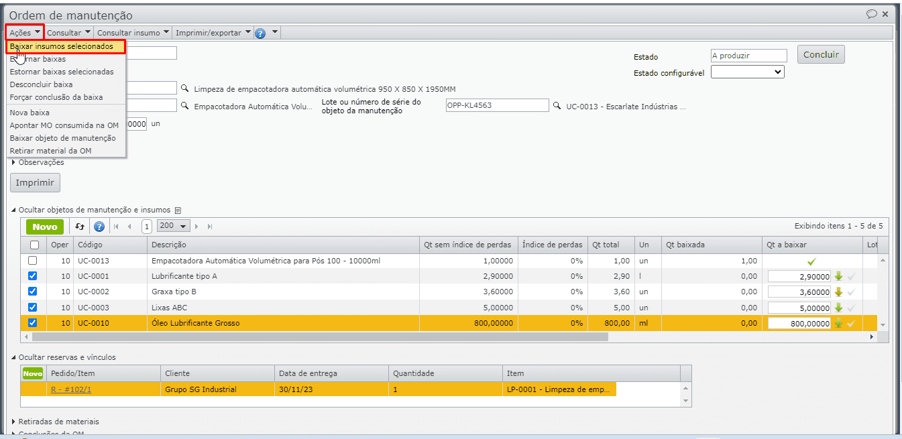Click Qt a baixar field with 2,90000
Image resolution: width=902 pixels, height=439 pixels.
pyautogui.click(x=799, y=276)
